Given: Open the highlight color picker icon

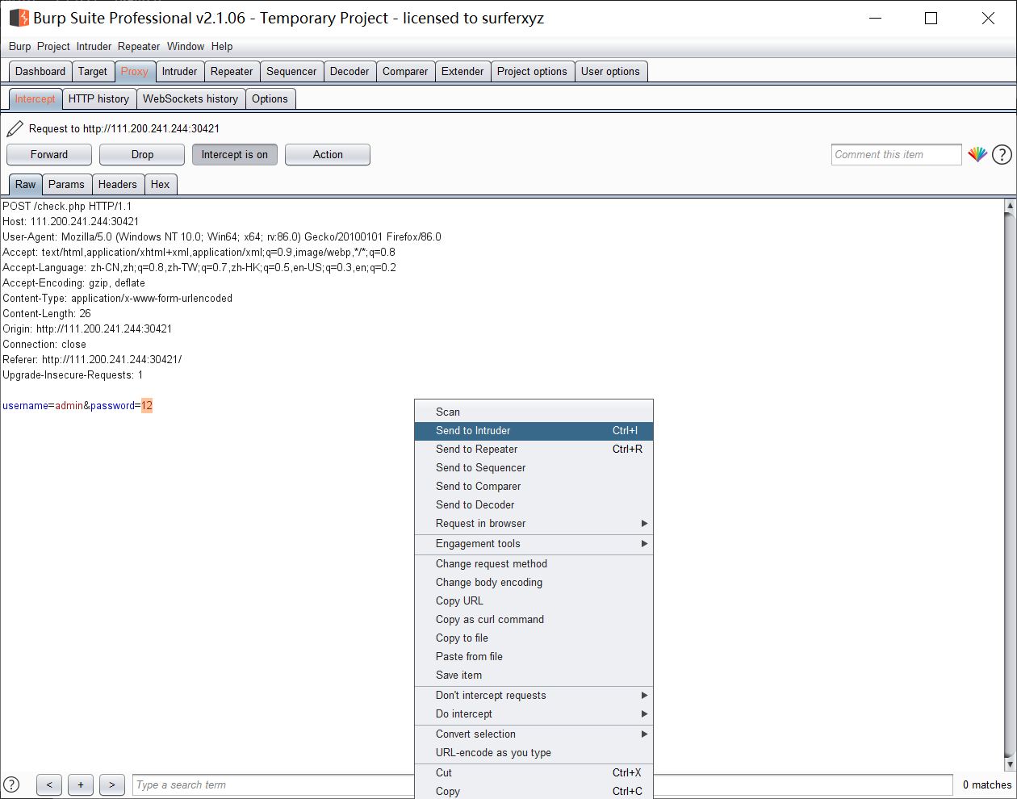Looking at the screenshot, I should coord(977,154).
